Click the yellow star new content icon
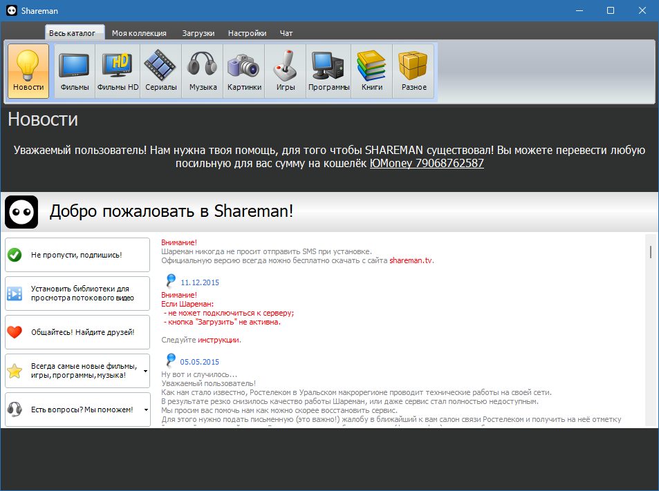 point(15,371)
